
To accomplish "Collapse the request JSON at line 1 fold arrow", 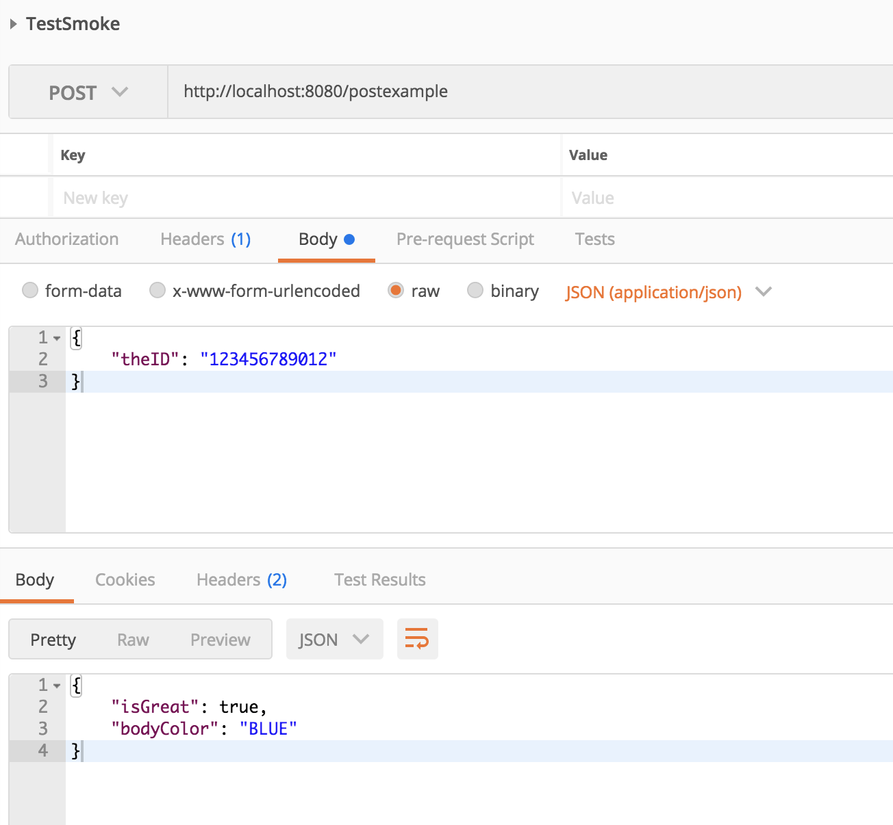I will point(57,338).
